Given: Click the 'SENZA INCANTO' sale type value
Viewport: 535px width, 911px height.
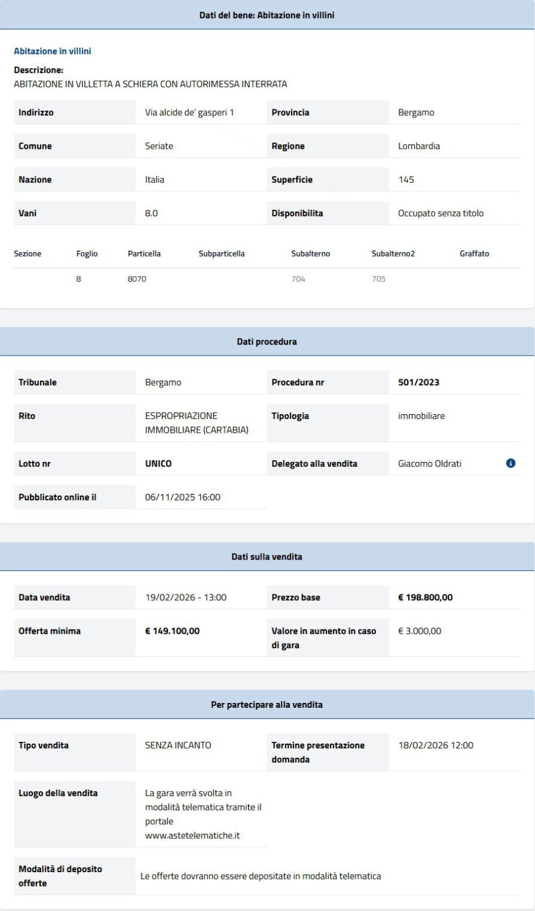Looking at the screenshot, I should [x=178, y=745].
